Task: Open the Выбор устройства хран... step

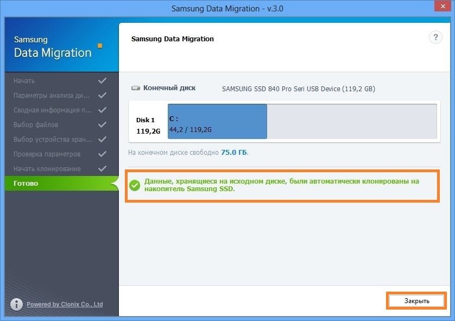Action: click(x=53, y=140)
